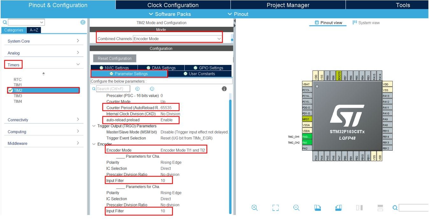
Task: Select TIM4 in the Timers list
Action: tap(18, 102)
